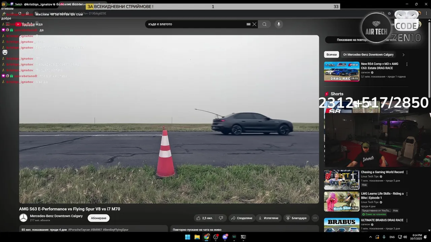Click the Изтегляне download button

(269, 218)
